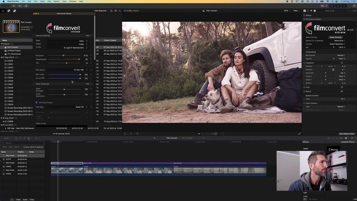Toggle the FilmConvert Nitrate effect checkbox
Image resolution: width=357 pixels, height=201 pixels.
pyautogui.click(x=304, y=20)
